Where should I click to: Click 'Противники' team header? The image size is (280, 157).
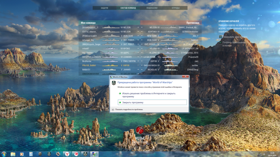click(193, 23)
